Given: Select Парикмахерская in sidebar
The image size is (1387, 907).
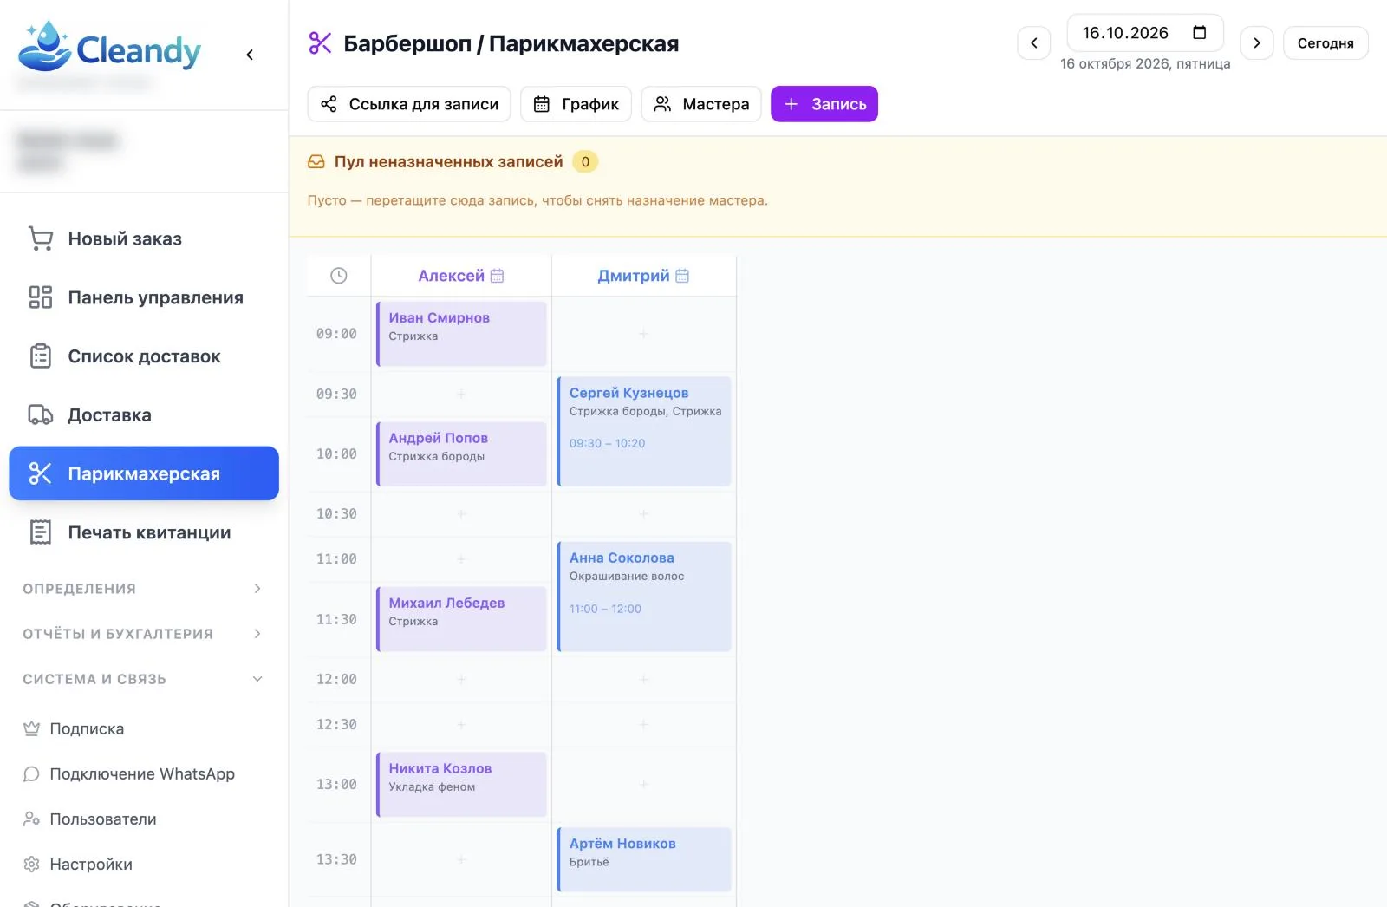Looking at the screenshot, I should (x=144, y=473).
